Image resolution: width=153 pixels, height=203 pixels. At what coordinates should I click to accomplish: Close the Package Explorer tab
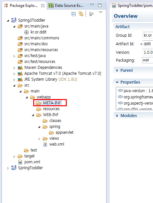pos(43,6)
